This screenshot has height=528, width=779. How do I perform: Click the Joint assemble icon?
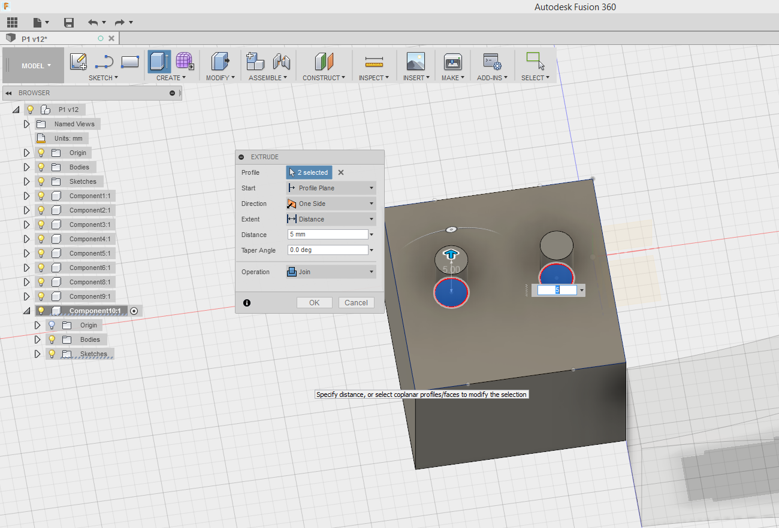(x=281, y=61)
